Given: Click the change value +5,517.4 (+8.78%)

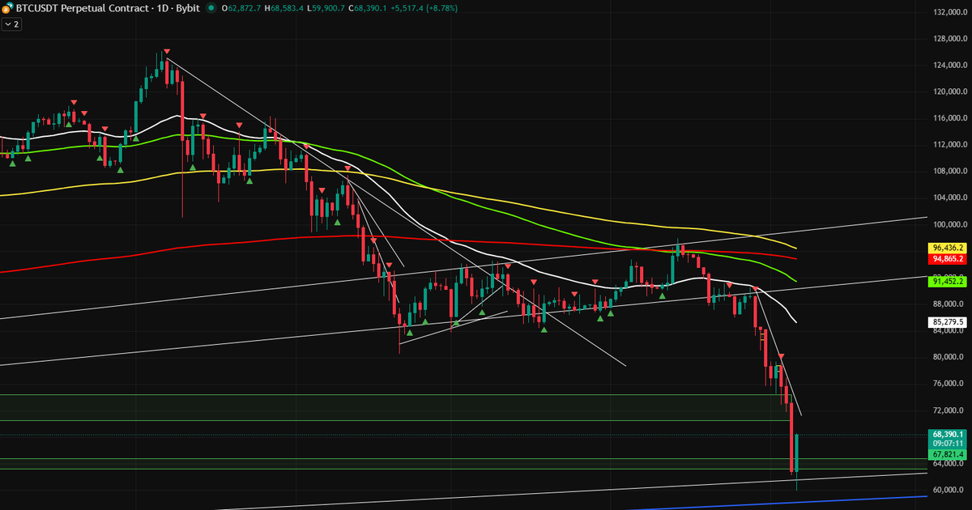Looking at the screenshot, I should pyautogui.click(x=425, y=7).
